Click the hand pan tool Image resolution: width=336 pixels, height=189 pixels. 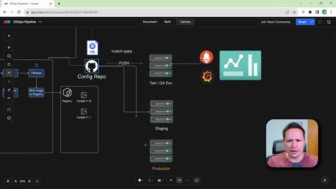[x=8, y=181]
